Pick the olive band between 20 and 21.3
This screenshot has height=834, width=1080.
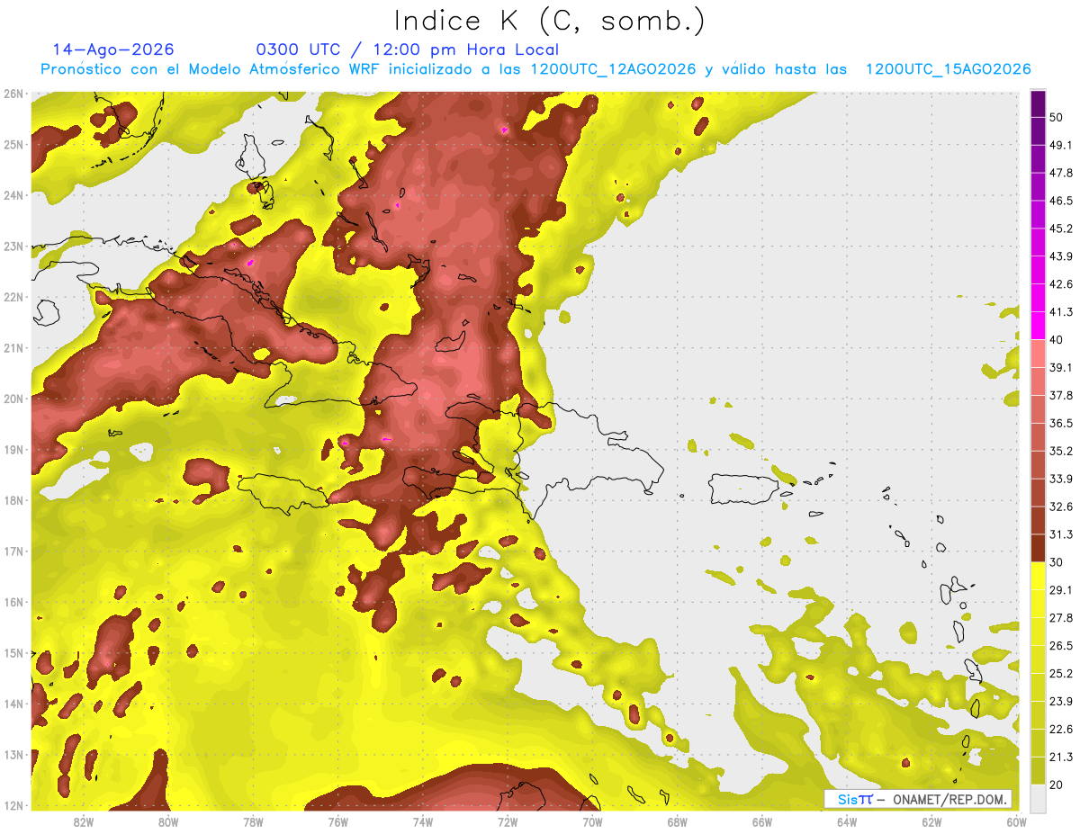point(1038,771)
